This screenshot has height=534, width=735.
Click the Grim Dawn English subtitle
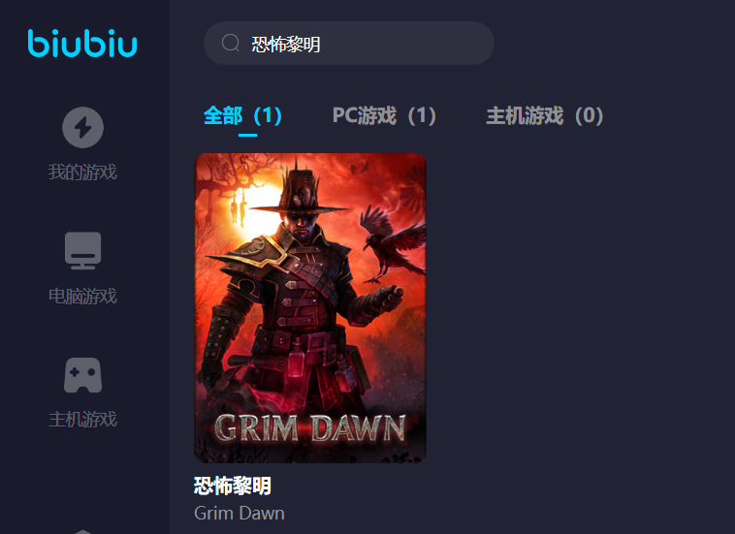pyautogui.click(x=240, y=514)
